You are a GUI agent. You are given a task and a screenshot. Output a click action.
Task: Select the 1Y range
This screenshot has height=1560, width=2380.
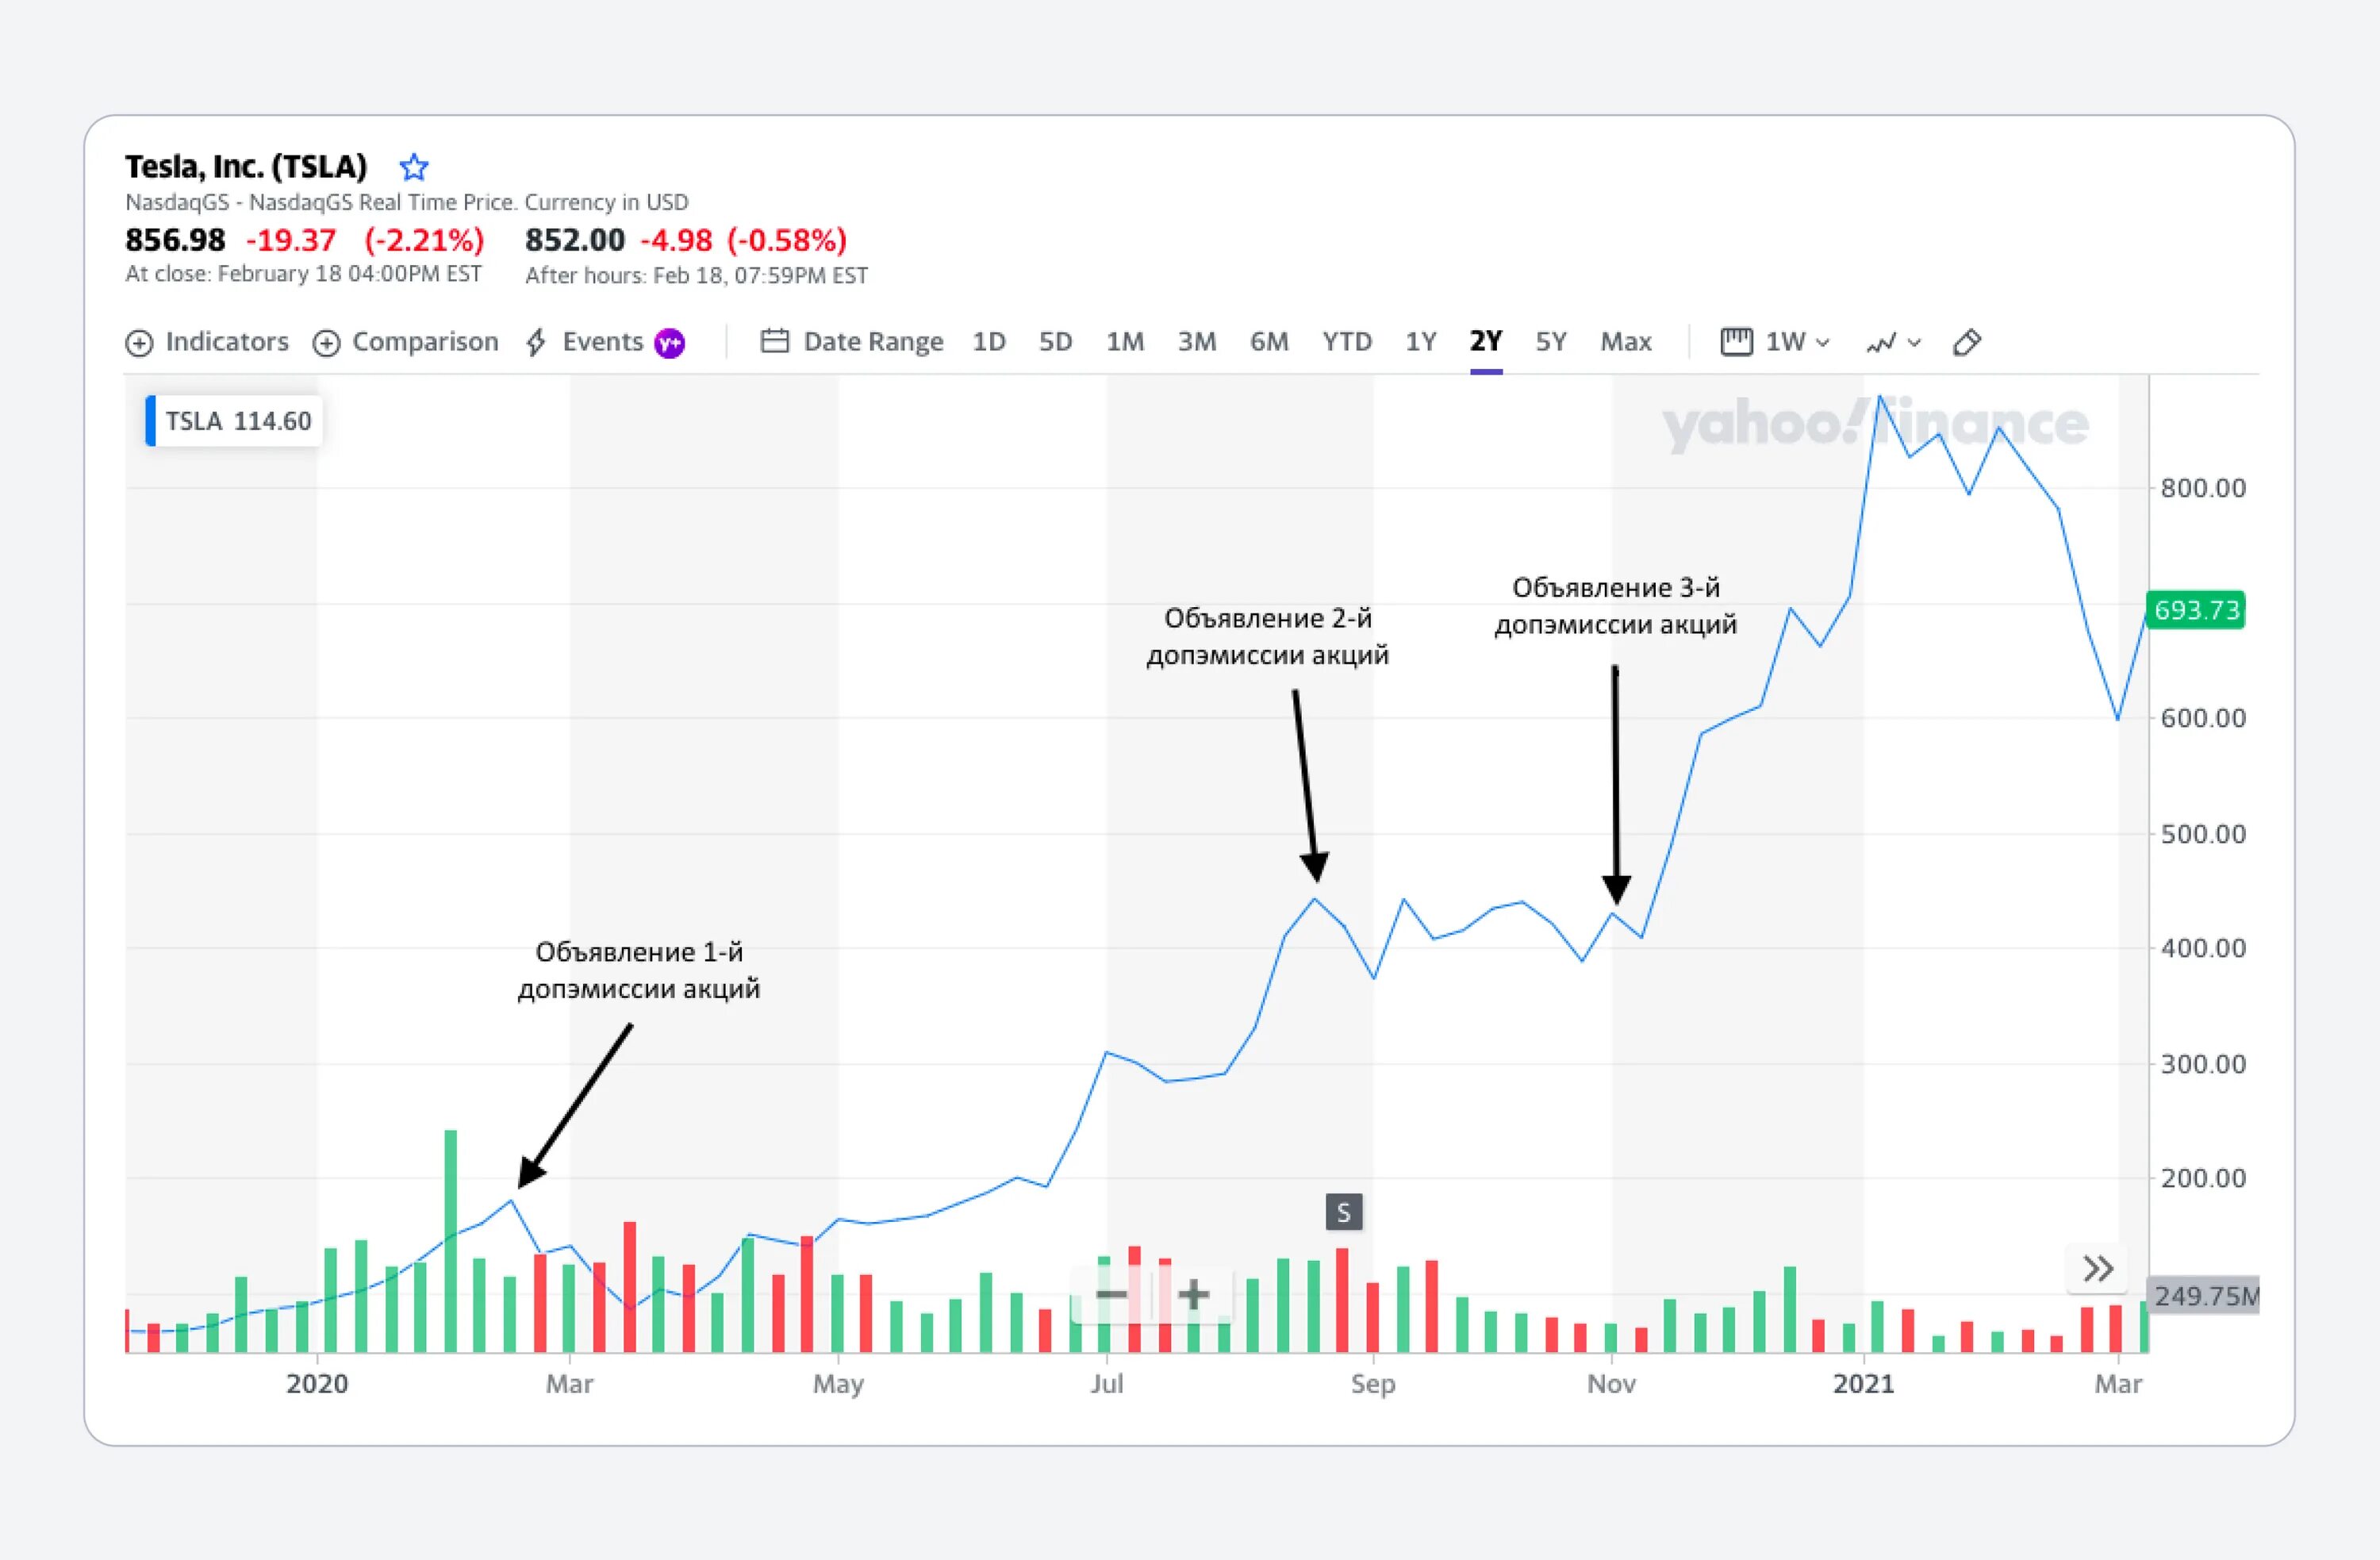pyautogui.click(x=1421, y=342)
